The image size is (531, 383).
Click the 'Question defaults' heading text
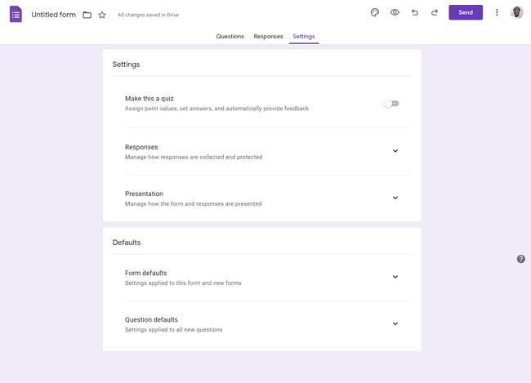point(151,319)
